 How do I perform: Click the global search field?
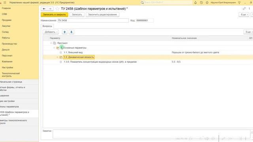(168, 3)
